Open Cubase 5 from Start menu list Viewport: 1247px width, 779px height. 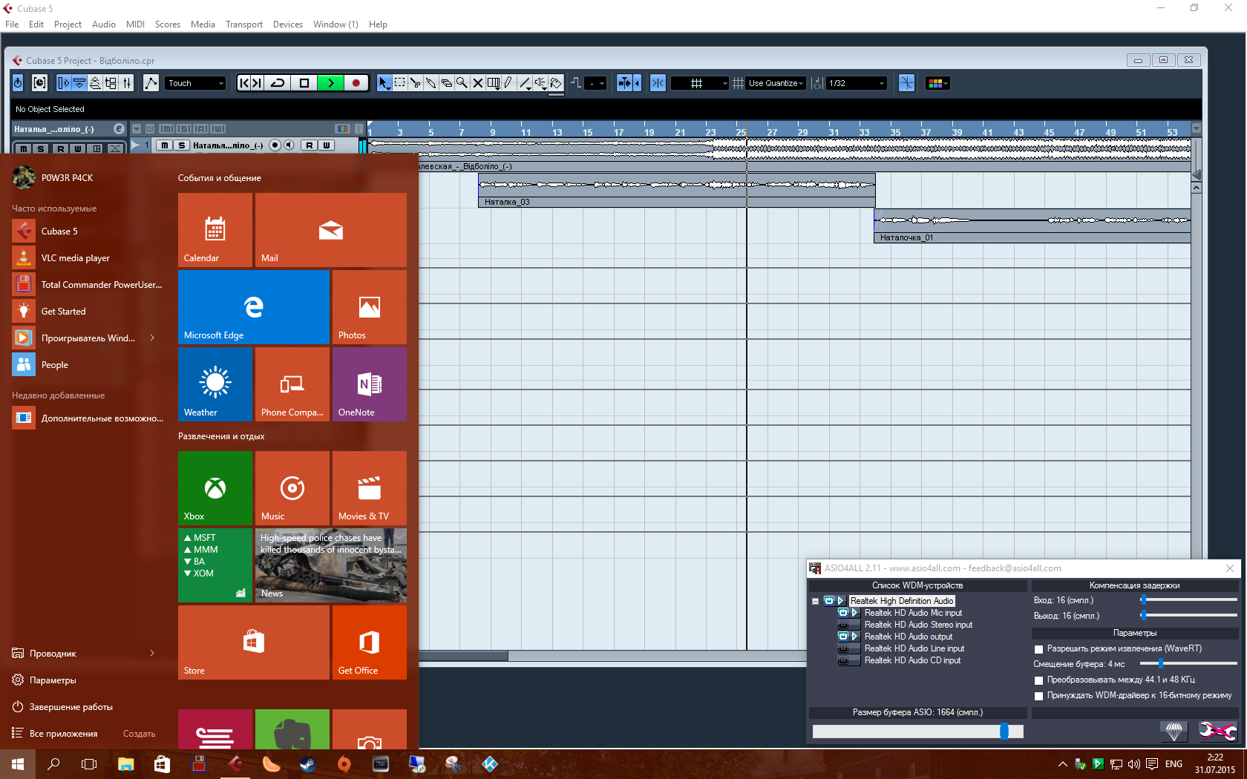pos(87,231)
